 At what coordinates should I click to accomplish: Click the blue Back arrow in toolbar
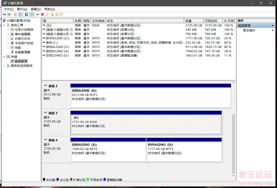(5, 14)
